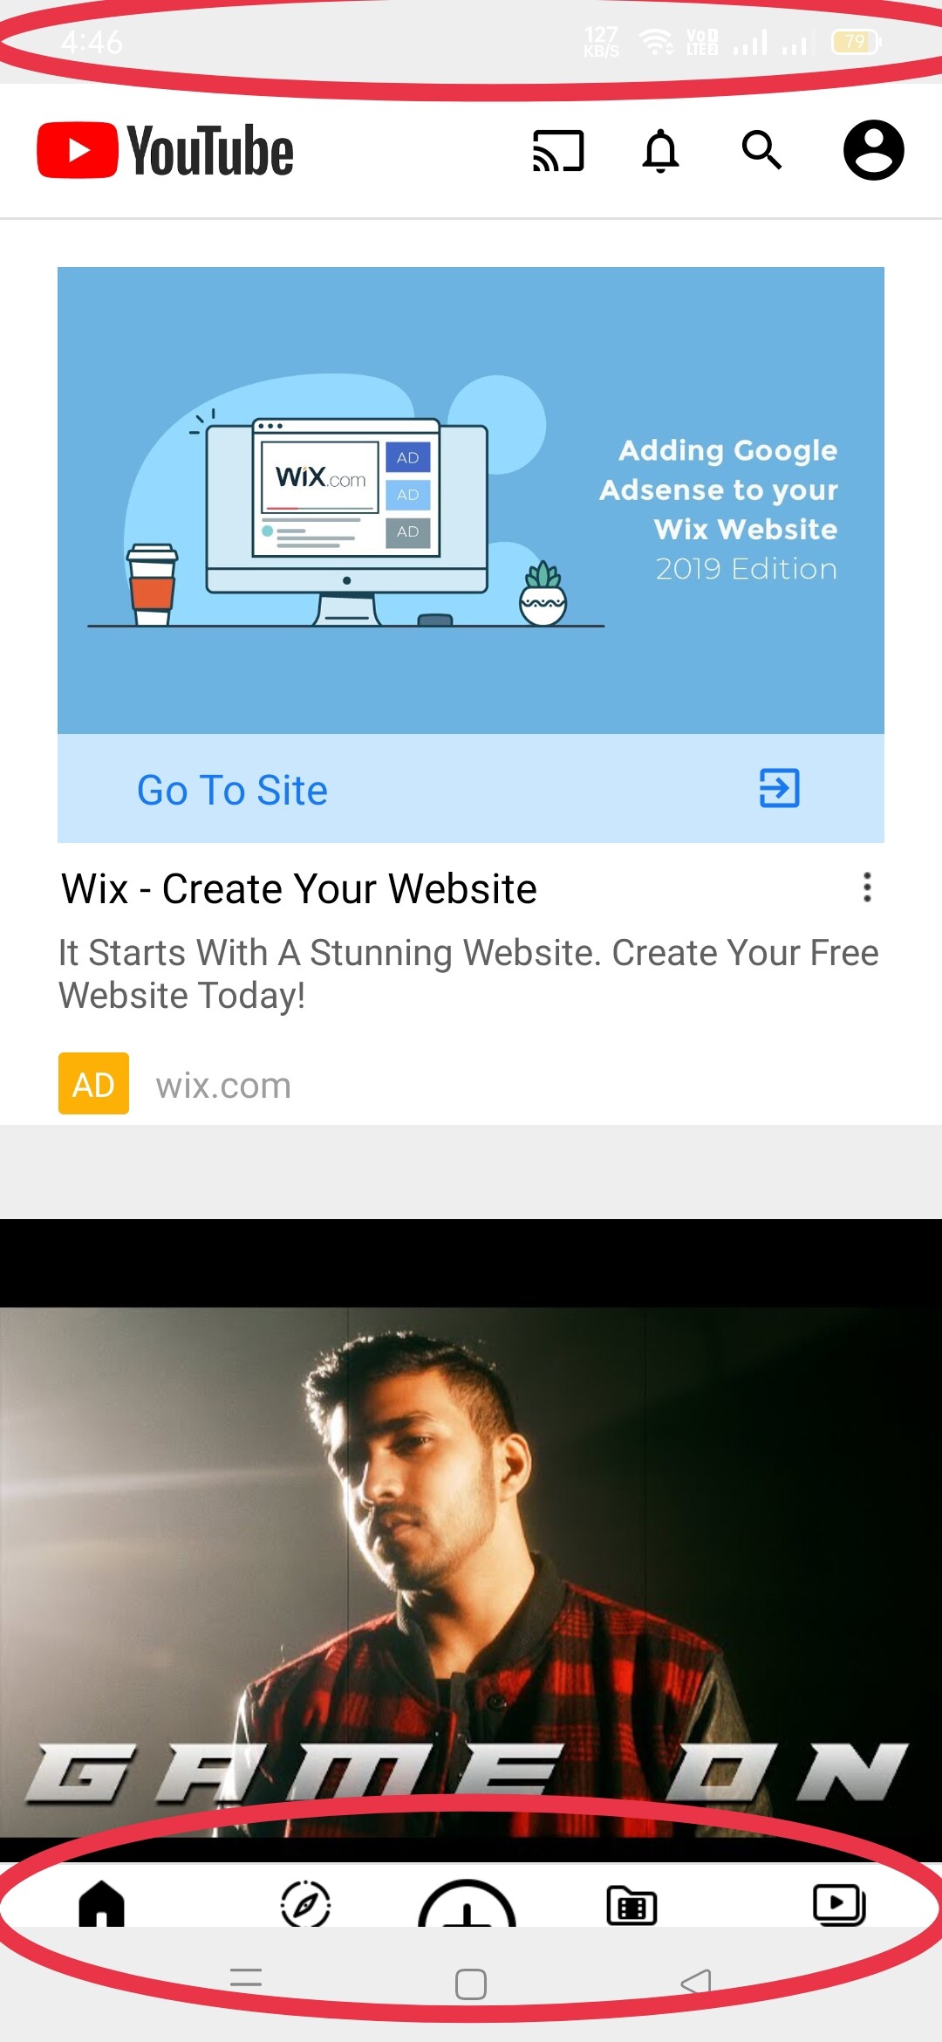
Task: Open the notifications bell
Action: pos(660,150)
